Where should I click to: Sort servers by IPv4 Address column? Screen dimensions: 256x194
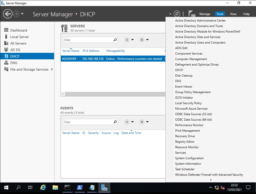pyautogui.click(x=91, y=51)
